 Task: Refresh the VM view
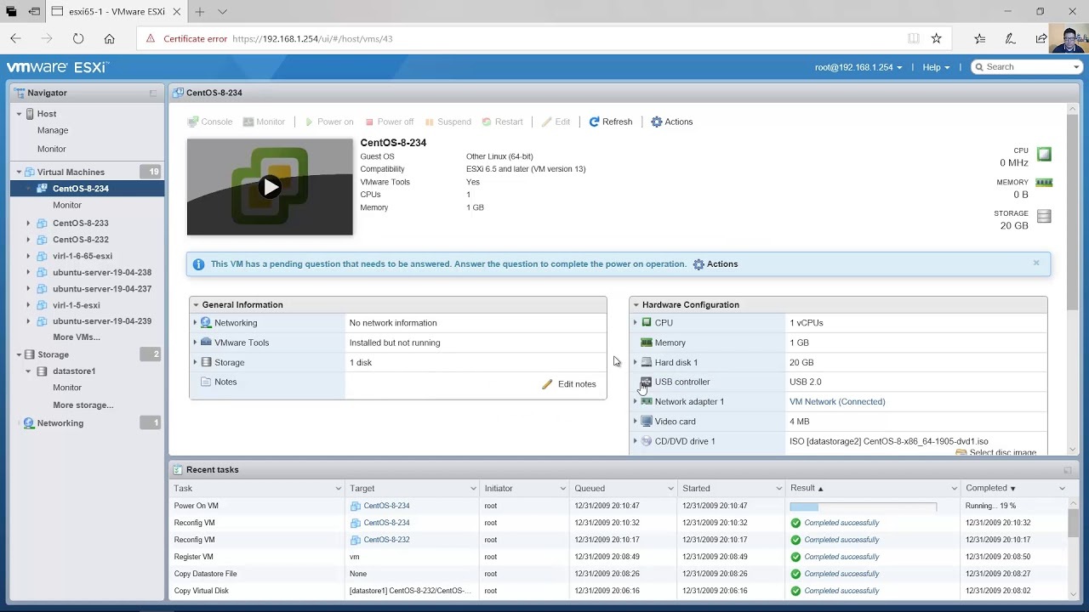pos(611,122)
